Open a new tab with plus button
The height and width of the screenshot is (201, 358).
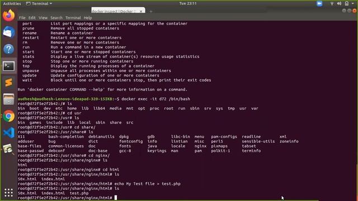(150, 11)
